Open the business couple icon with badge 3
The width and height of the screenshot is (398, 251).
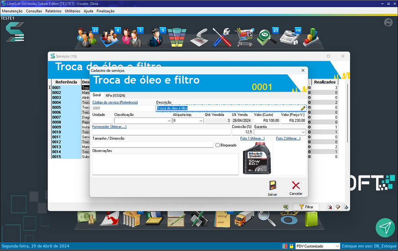coord(132,38)
